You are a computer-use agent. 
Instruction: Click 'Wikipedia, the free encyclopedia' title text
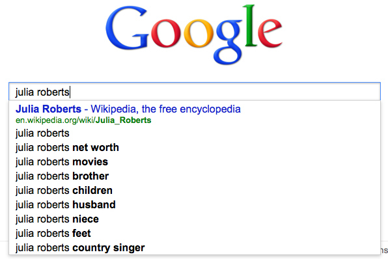point(165,109)
